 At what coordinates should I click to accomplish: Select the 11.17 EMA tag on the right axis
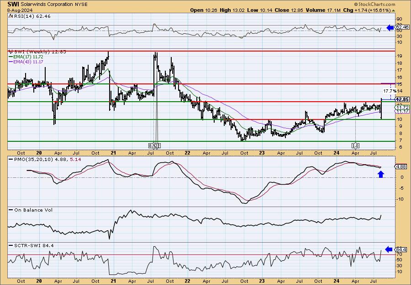point(402,111)
